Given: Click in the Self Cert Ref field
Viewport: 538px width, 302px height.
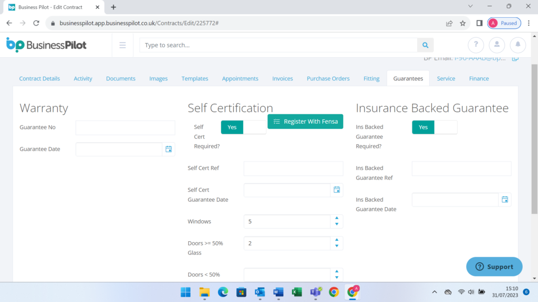Looking at the screenshot, I should pos(293,168).
